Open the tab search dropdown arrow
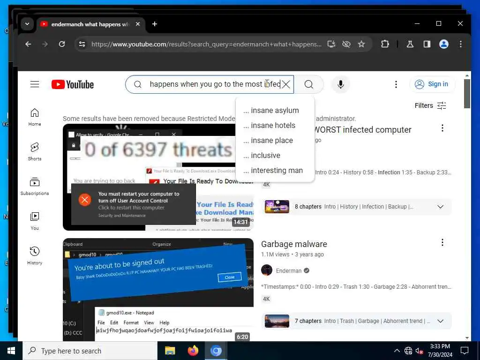Screen dimensions: 480x360 coord(27,24)
